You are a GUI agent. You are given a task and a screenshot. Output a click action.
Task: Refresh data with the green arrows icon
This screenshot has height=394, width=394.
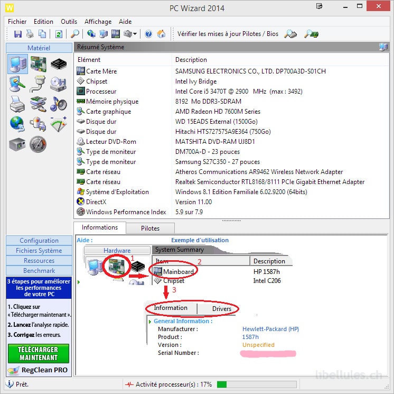coord(59,34)
